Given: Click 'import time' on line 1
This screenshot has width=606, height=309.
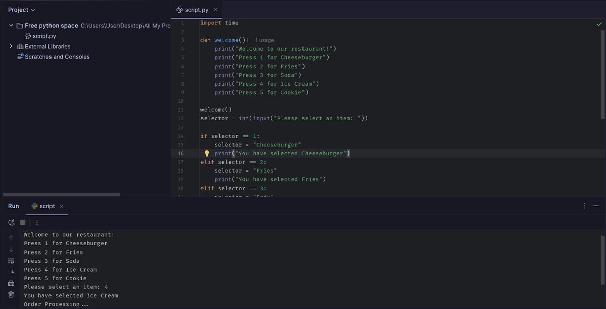Looking at the screenshot, I should (220, 23).
